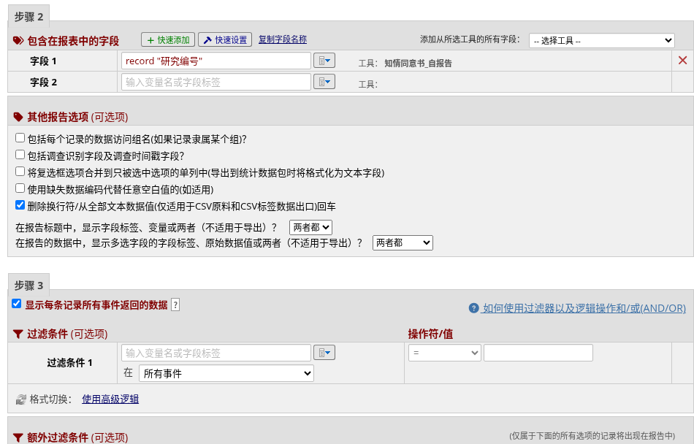Click the 操作符/值 heading

(x=430, y=334)
